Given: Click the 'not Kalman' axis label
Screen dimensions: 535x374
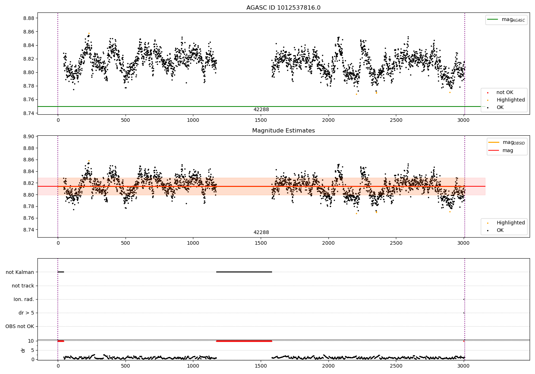Looking at the screenshot, I should [x=20, y=272].
